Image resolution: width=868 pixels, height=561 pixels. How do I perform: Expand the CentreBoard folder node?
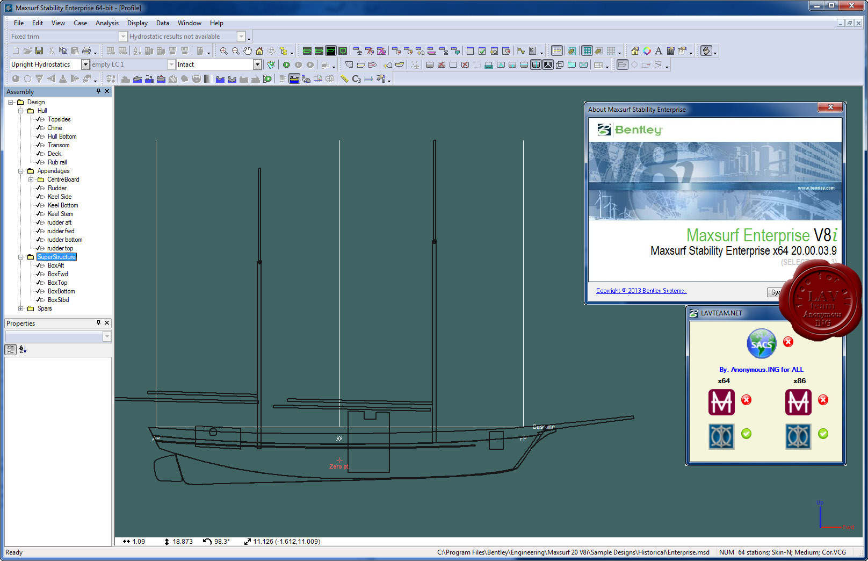tap(31, 179)
